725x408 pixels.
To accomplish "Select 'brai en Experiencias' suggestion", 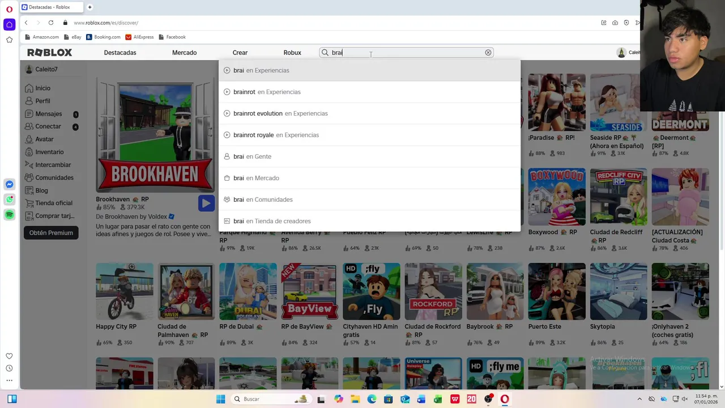I will 369,70.
